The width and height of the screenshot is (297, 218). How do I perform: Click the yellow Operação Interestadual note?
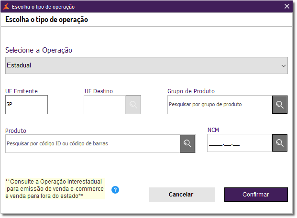click(x=55, y=189)
